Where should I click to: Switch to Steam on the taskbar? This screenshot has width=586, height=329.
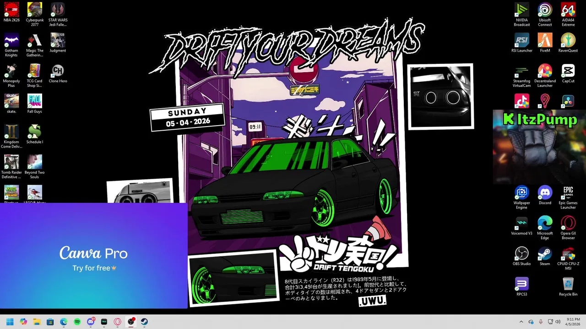click(x=144, y=322)
